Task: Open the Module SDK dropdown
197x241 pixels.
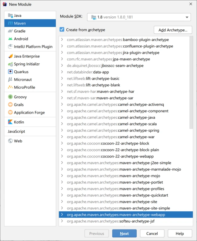Action: coord(139,17)
